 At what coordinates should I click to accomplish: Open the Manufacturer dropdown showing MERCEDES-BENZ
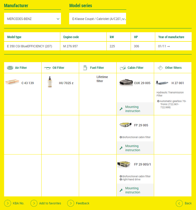(x=33, y=19)
